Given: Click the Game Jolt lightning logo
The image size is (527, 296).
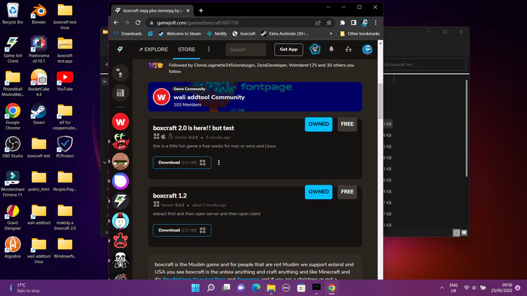Looking at the screenshot, I should click(x=120, y=49).
